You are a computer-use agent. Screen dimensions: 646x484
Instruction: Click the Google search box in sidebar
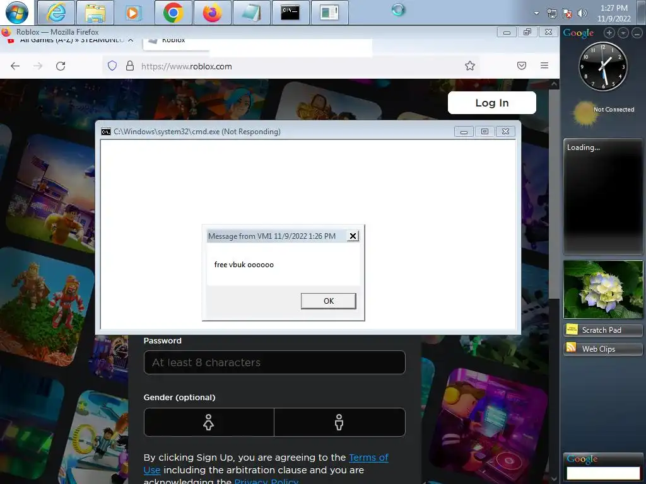coord(603,473)
